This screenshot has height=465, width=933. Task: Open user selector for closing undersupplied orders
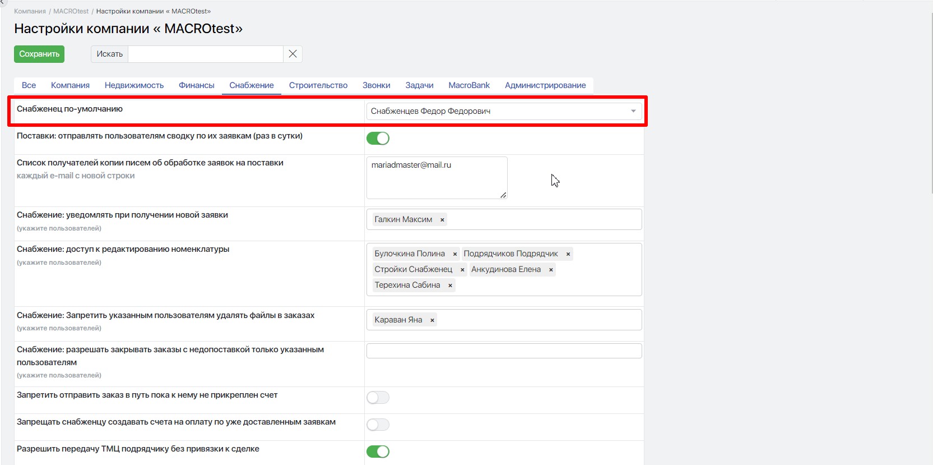[504, 351]
